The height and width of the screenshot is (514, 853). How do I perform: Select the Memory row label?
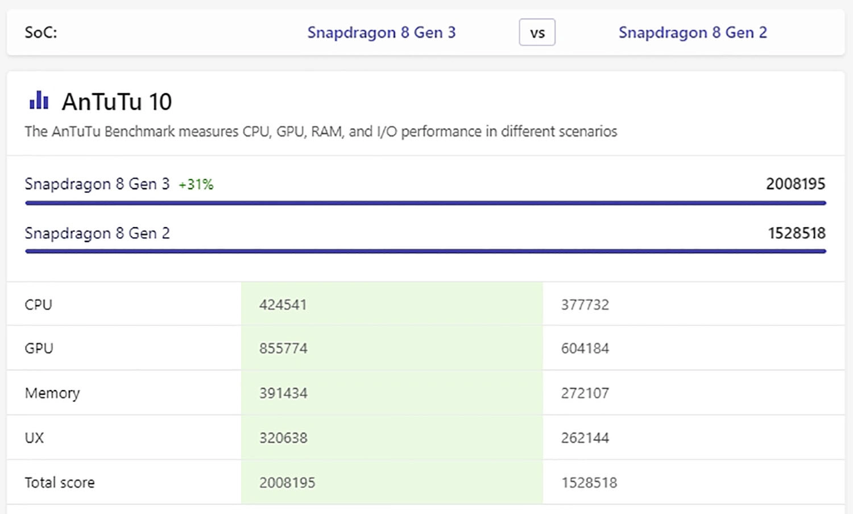tap(52, 393)
